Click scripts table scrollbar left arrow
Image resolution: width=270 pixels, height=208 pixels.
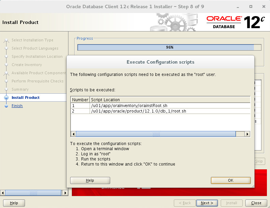pos(74,134)
